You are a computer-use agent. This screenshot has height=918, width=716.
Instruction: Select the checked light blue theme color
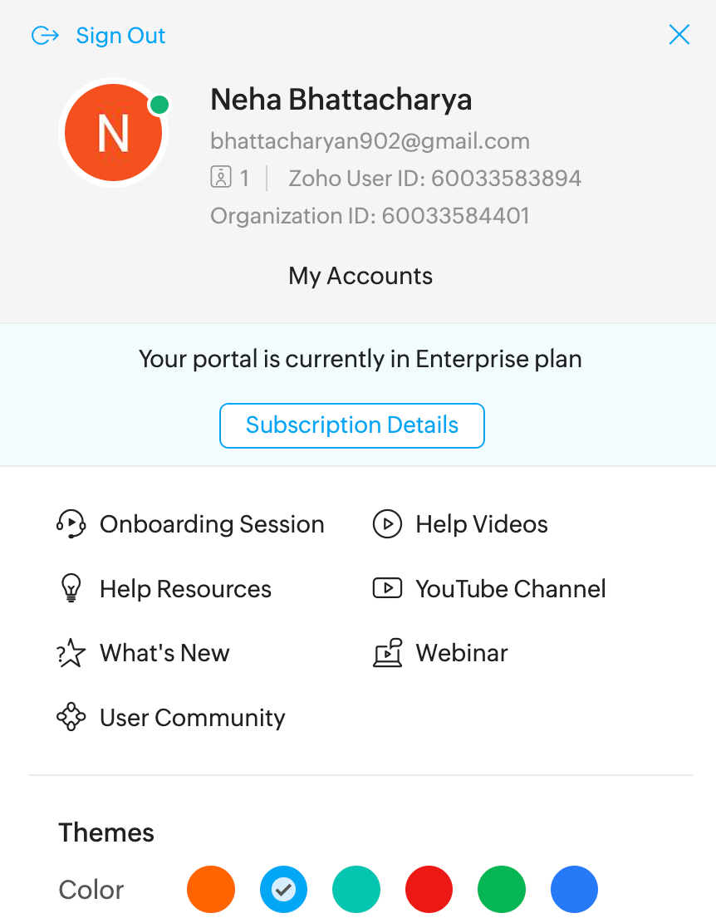(283, 890)
